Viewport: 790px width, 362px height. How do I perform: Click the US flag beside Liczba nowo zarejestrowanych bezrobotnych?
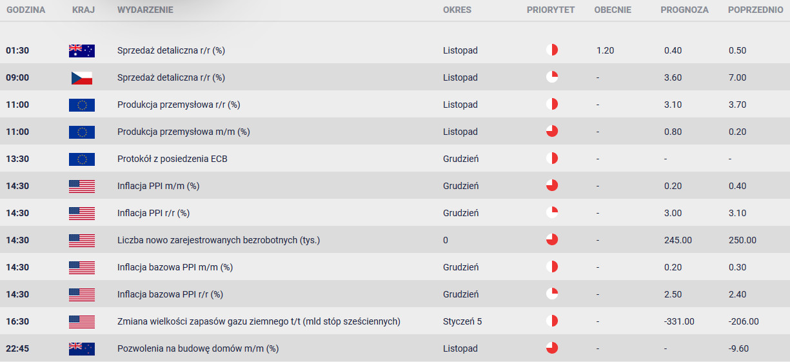(82, 240)
